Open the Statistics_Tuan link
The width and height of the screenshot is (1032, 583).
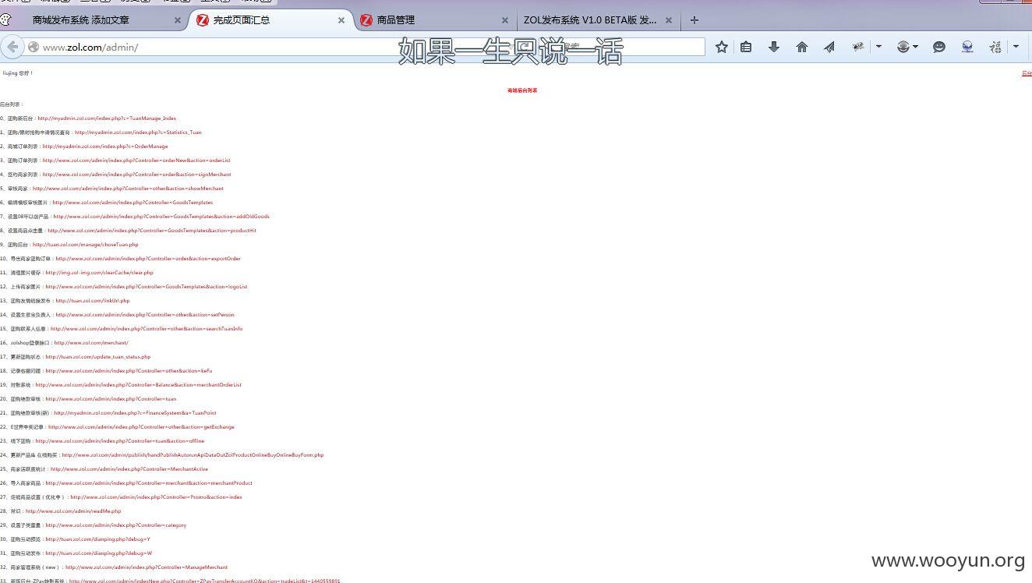[138, 132]
